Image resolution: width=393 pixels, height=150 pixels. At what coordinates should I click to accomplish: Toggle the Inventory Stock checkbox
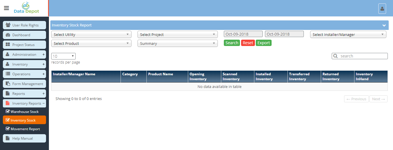[x=8, y=120]
